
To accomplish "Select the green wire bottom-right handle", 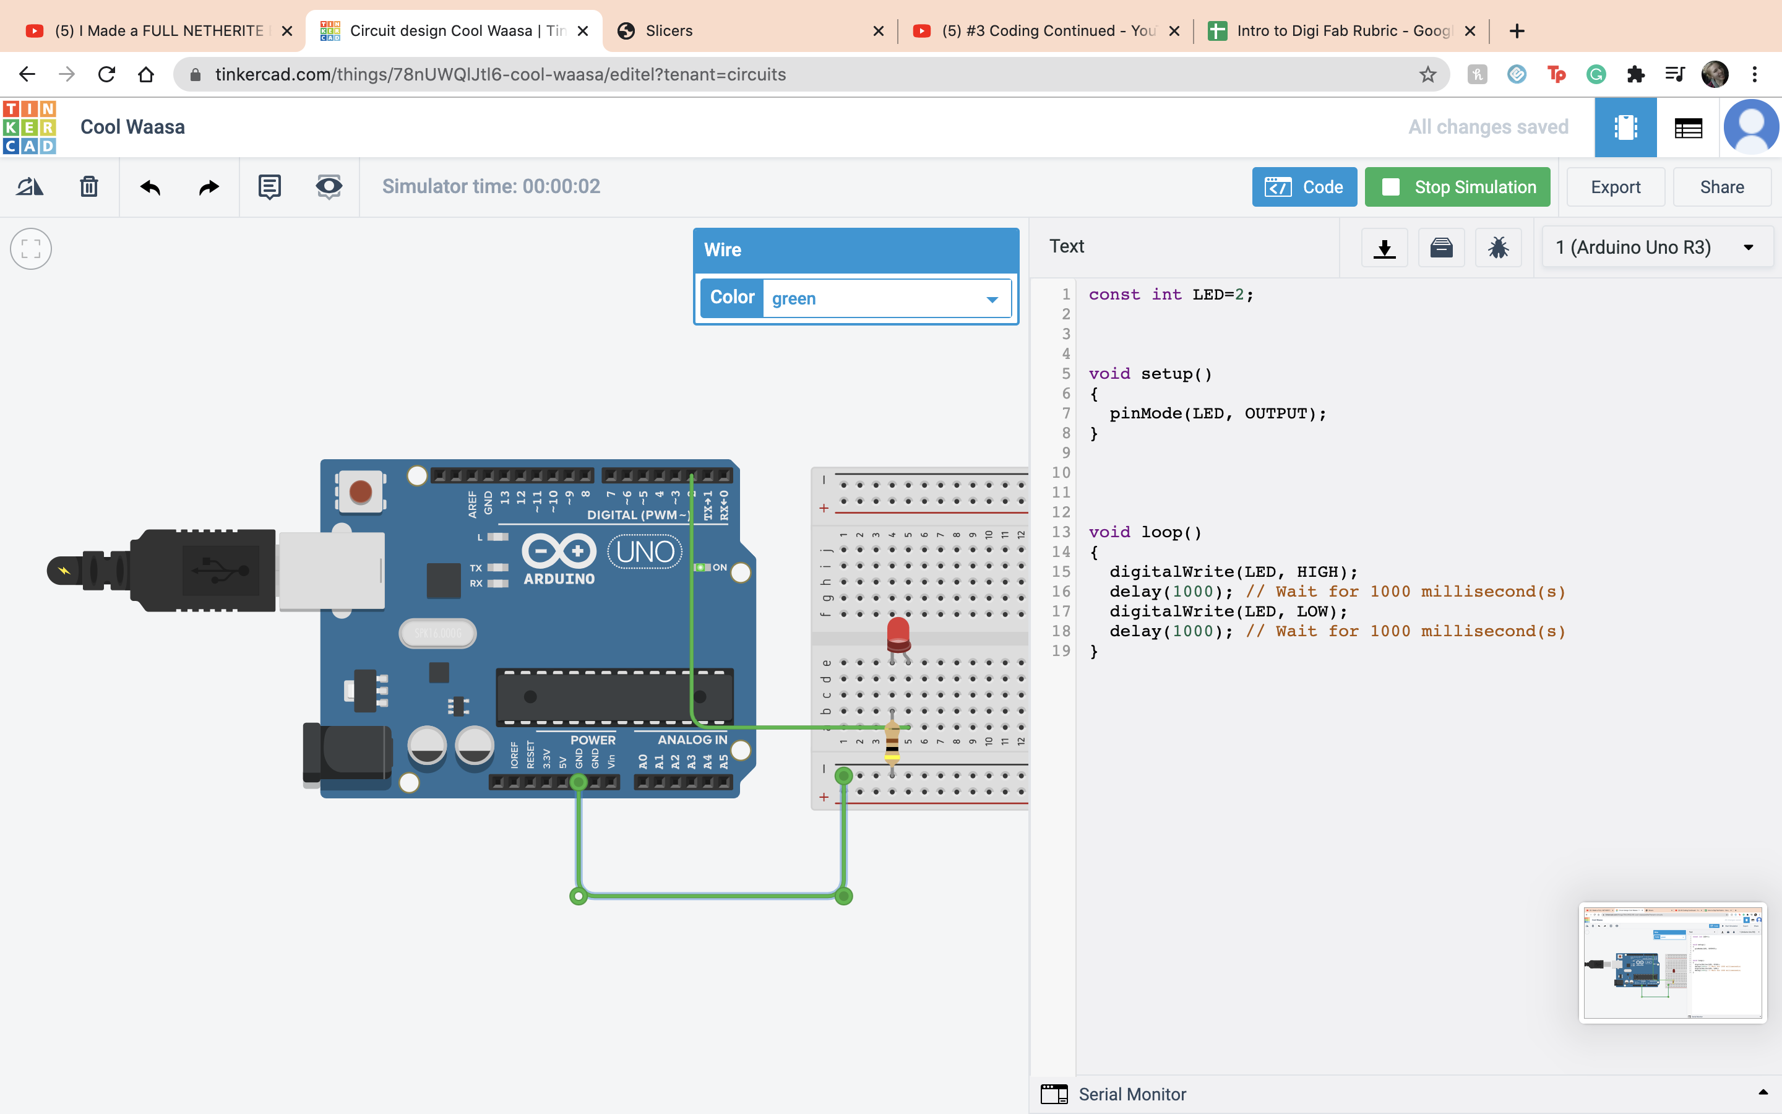I will [x=844, y=896].
